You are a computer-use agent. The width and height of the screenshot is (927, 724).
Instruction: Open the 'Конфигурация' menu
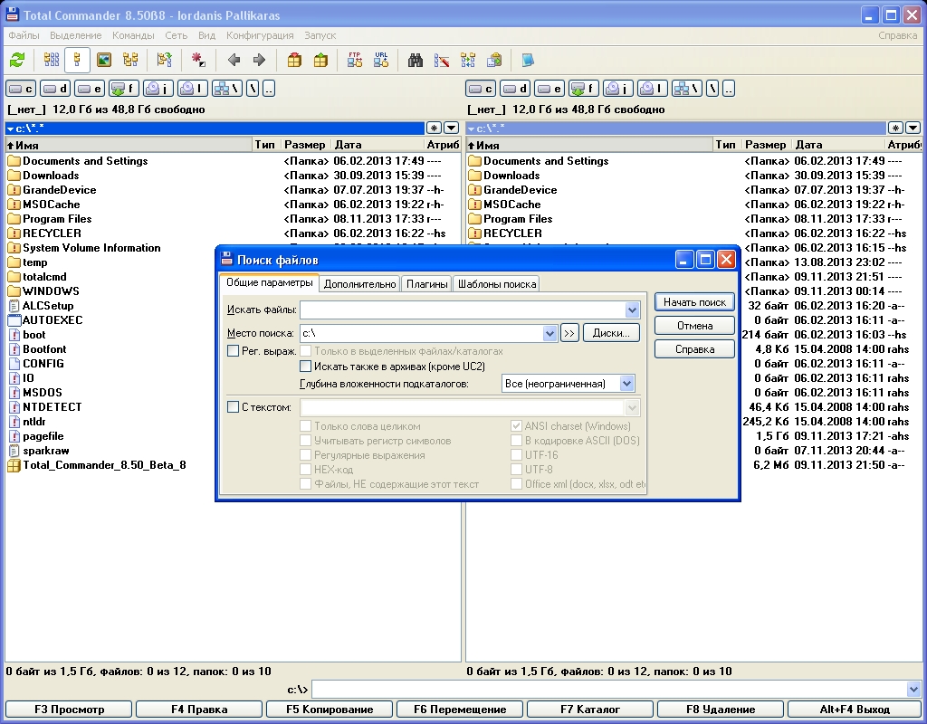260,35
